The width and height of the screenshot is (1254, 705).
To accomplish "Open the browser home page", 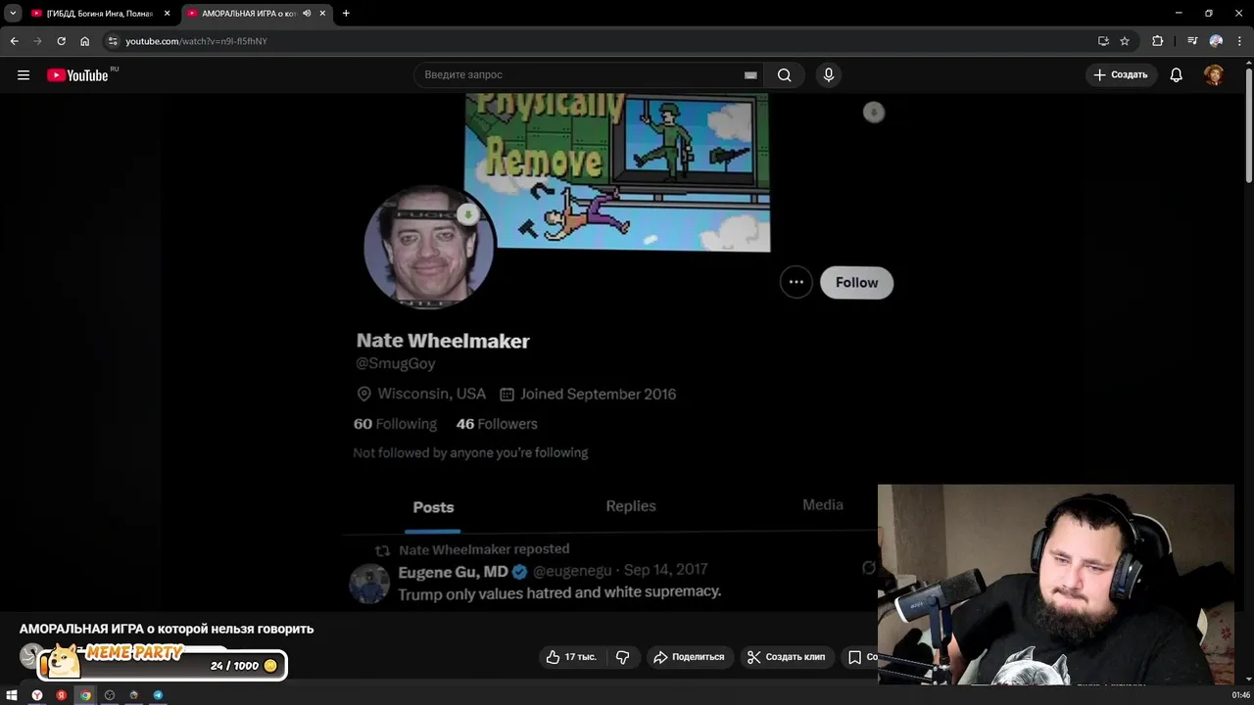I will (85, 41).
